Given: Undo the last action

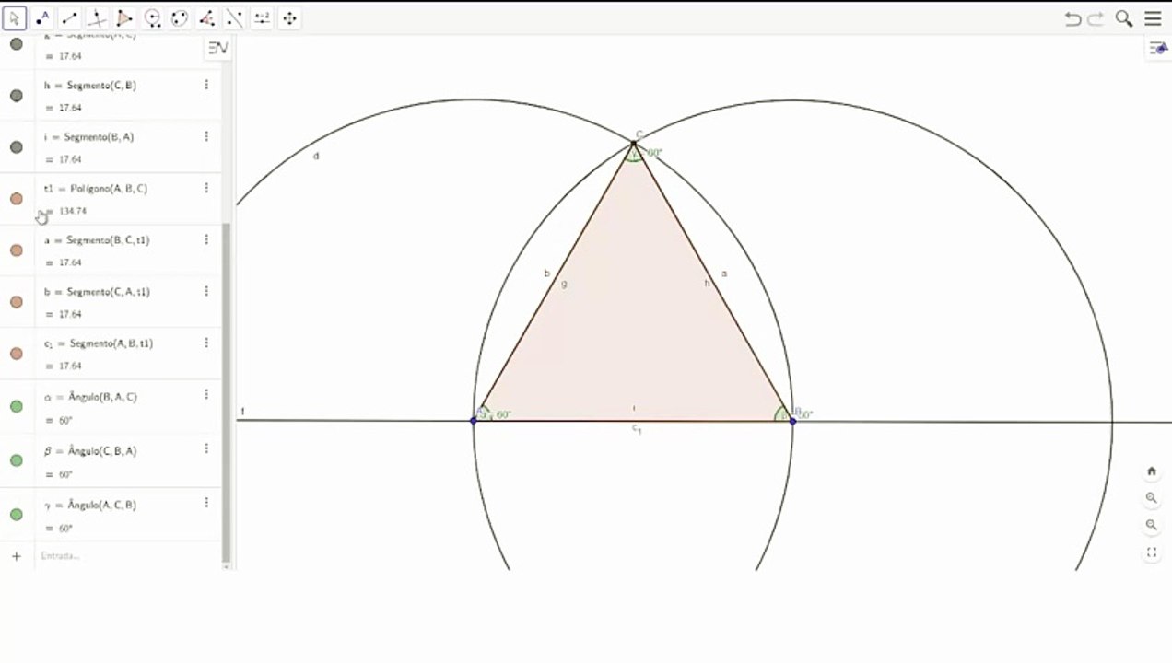Looking at the screenshot, I should point(1072,18).
